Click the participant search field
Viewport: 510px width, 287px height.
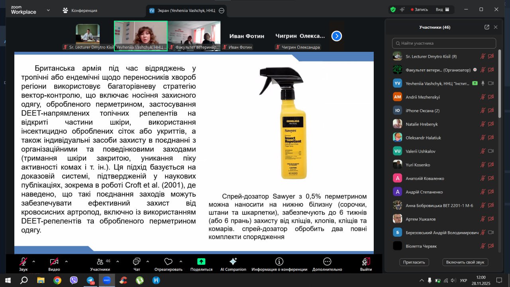click(x=444, y=43)
